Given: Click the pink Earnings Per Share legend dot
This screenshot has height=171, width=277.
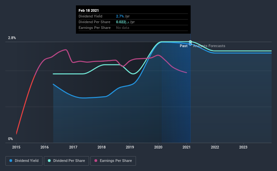Looking at the screenshot, I should pyautogui.click(x=96, y=161).
